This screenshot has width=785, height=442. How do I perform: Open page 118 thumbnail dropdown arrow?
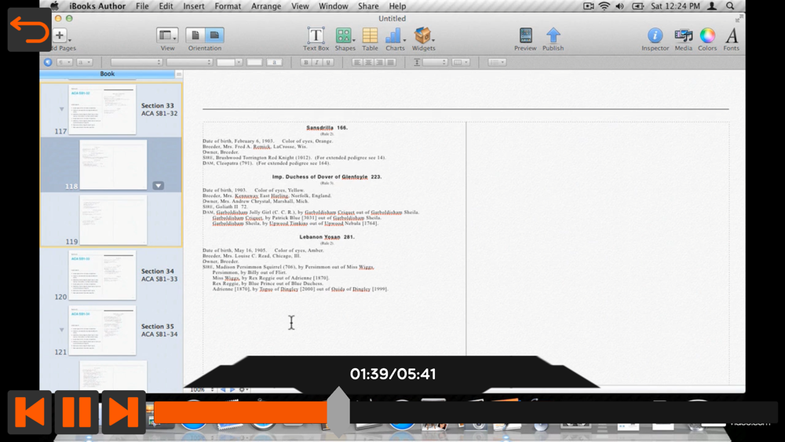tap(159, 186)
